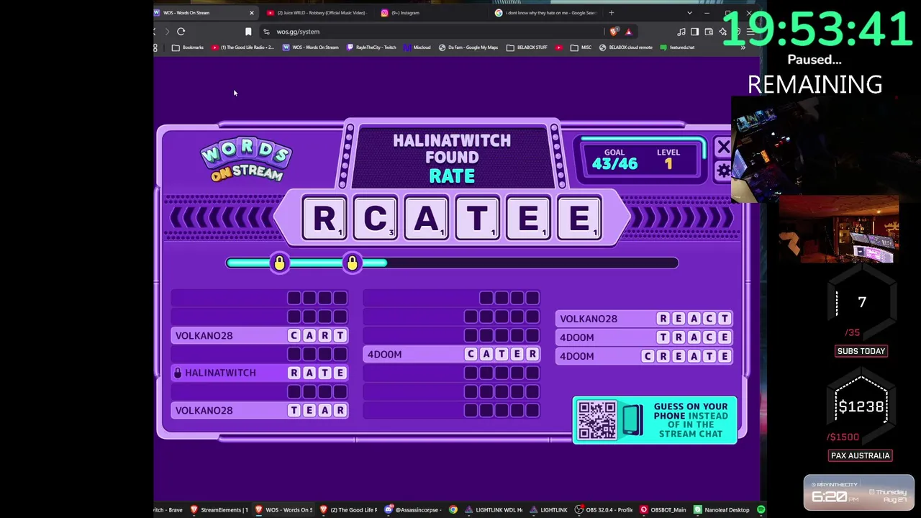921x518 pixels.
Task: Click the A letter tile
Action: coord(426,219)
